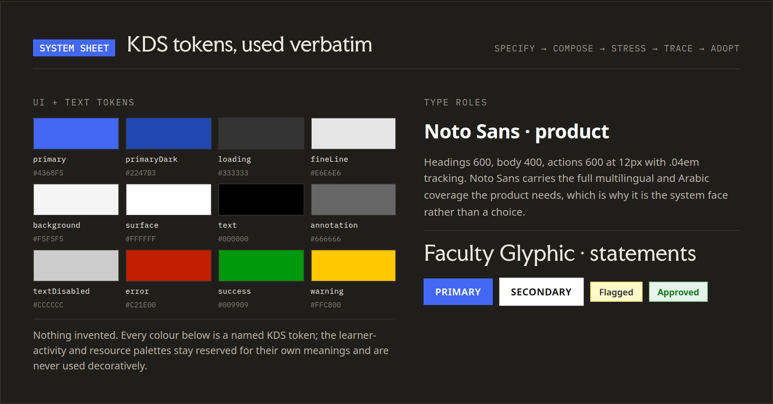Screen dimensions: 773x404
Task: Click the 'TYPE ROLES' heading
Action: coord(455,102)
